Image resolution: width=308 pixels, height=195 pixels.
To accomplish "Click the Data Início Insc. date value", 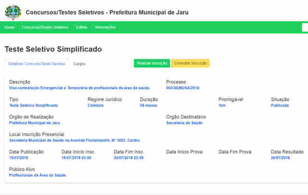I will point(76,158).
